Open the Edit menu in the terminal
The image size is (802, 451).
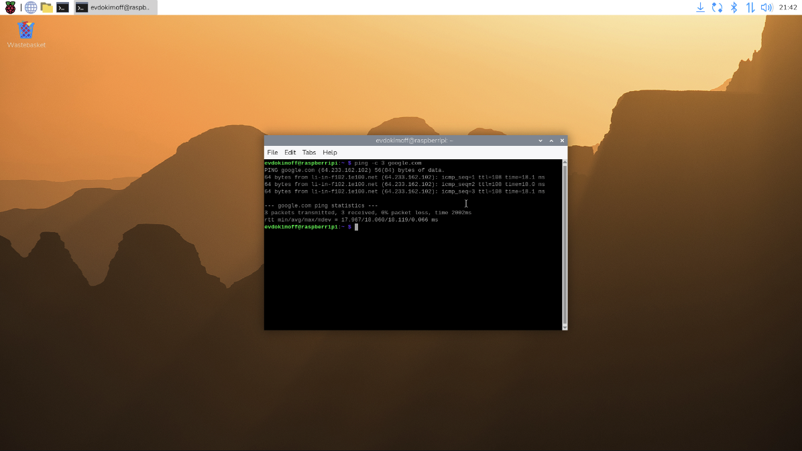[290, 153]
